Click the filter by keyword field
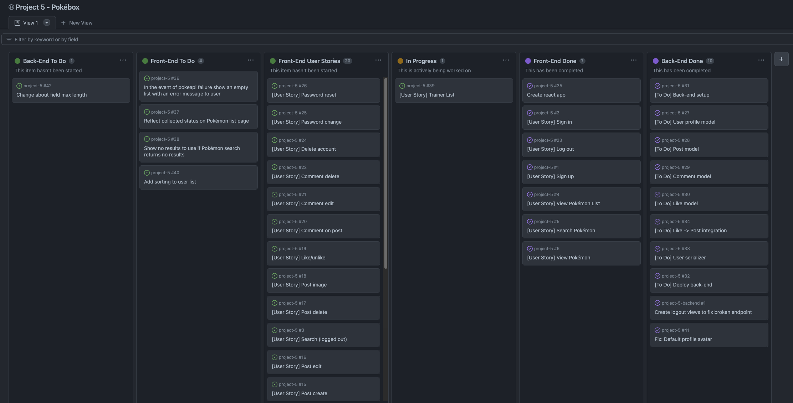Screen dimensions: 793x403 click(214, 40)
